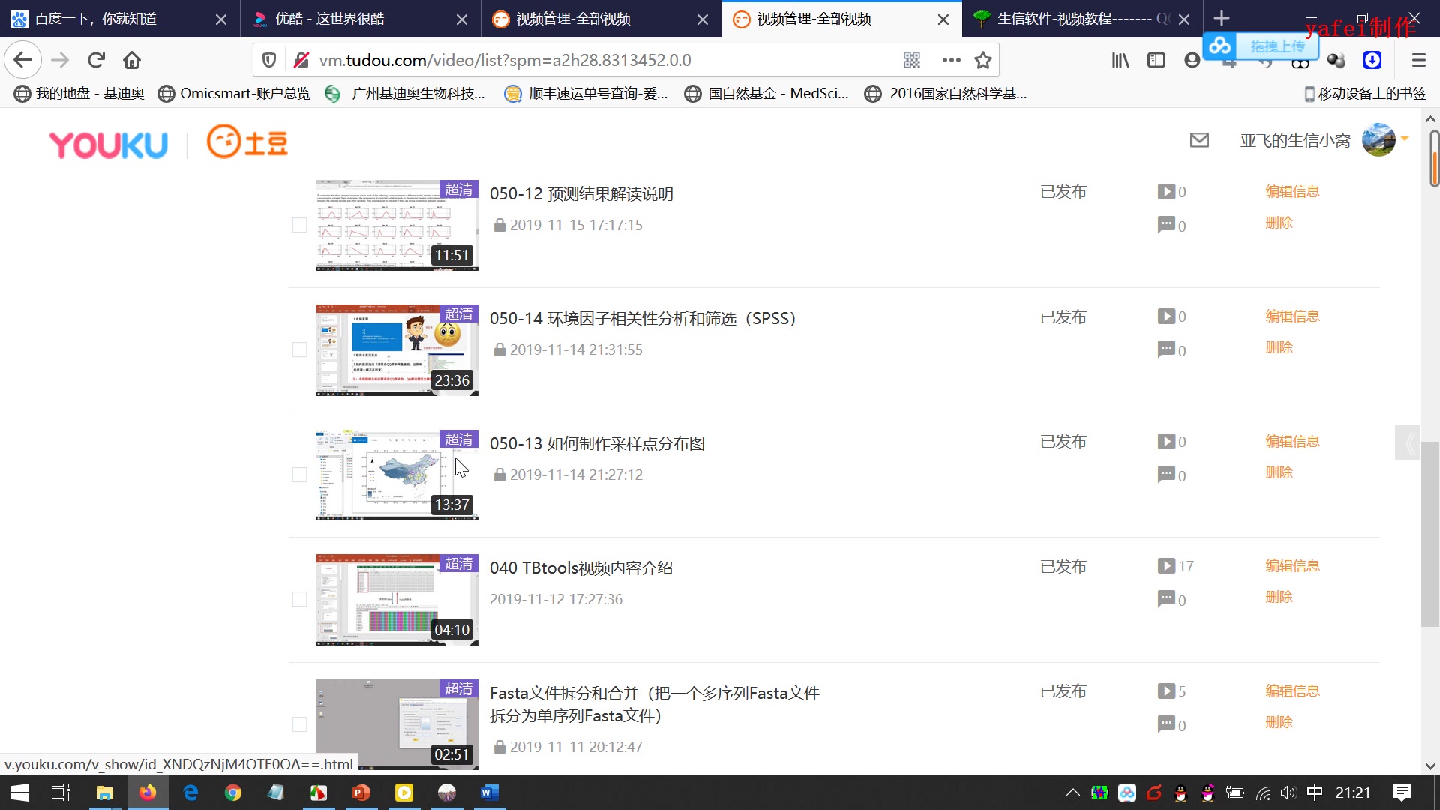Open Firefox hamburger menu
The width and height of the screenshot is (1440, 810).
click(1418, 60)
